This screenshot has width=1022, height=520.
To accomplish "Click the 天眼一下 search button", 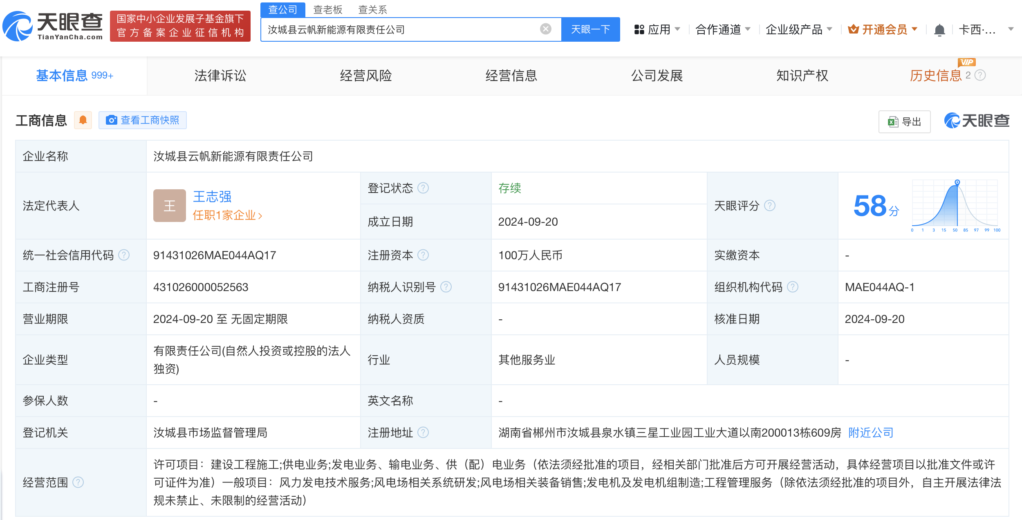I will [x=590, y=29].
